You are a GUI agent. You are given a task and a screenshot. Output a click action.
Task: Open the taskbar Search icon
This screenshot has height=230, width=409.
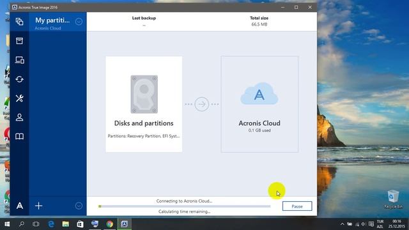(22, 224)
